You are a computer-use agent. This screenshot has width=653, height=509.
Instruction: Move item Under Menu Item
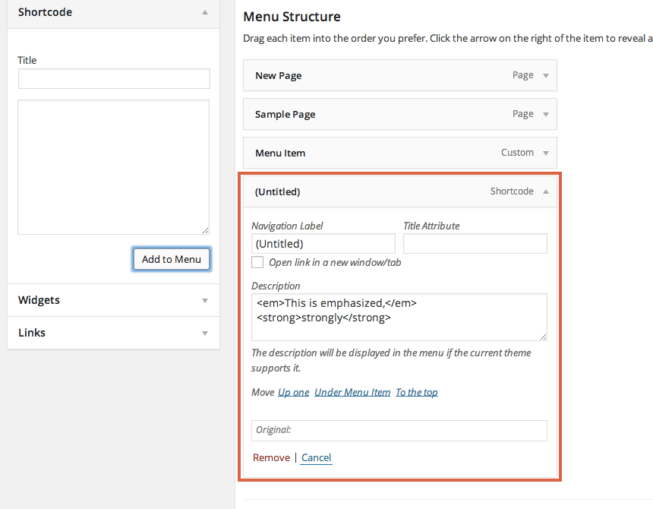point(352,392)
